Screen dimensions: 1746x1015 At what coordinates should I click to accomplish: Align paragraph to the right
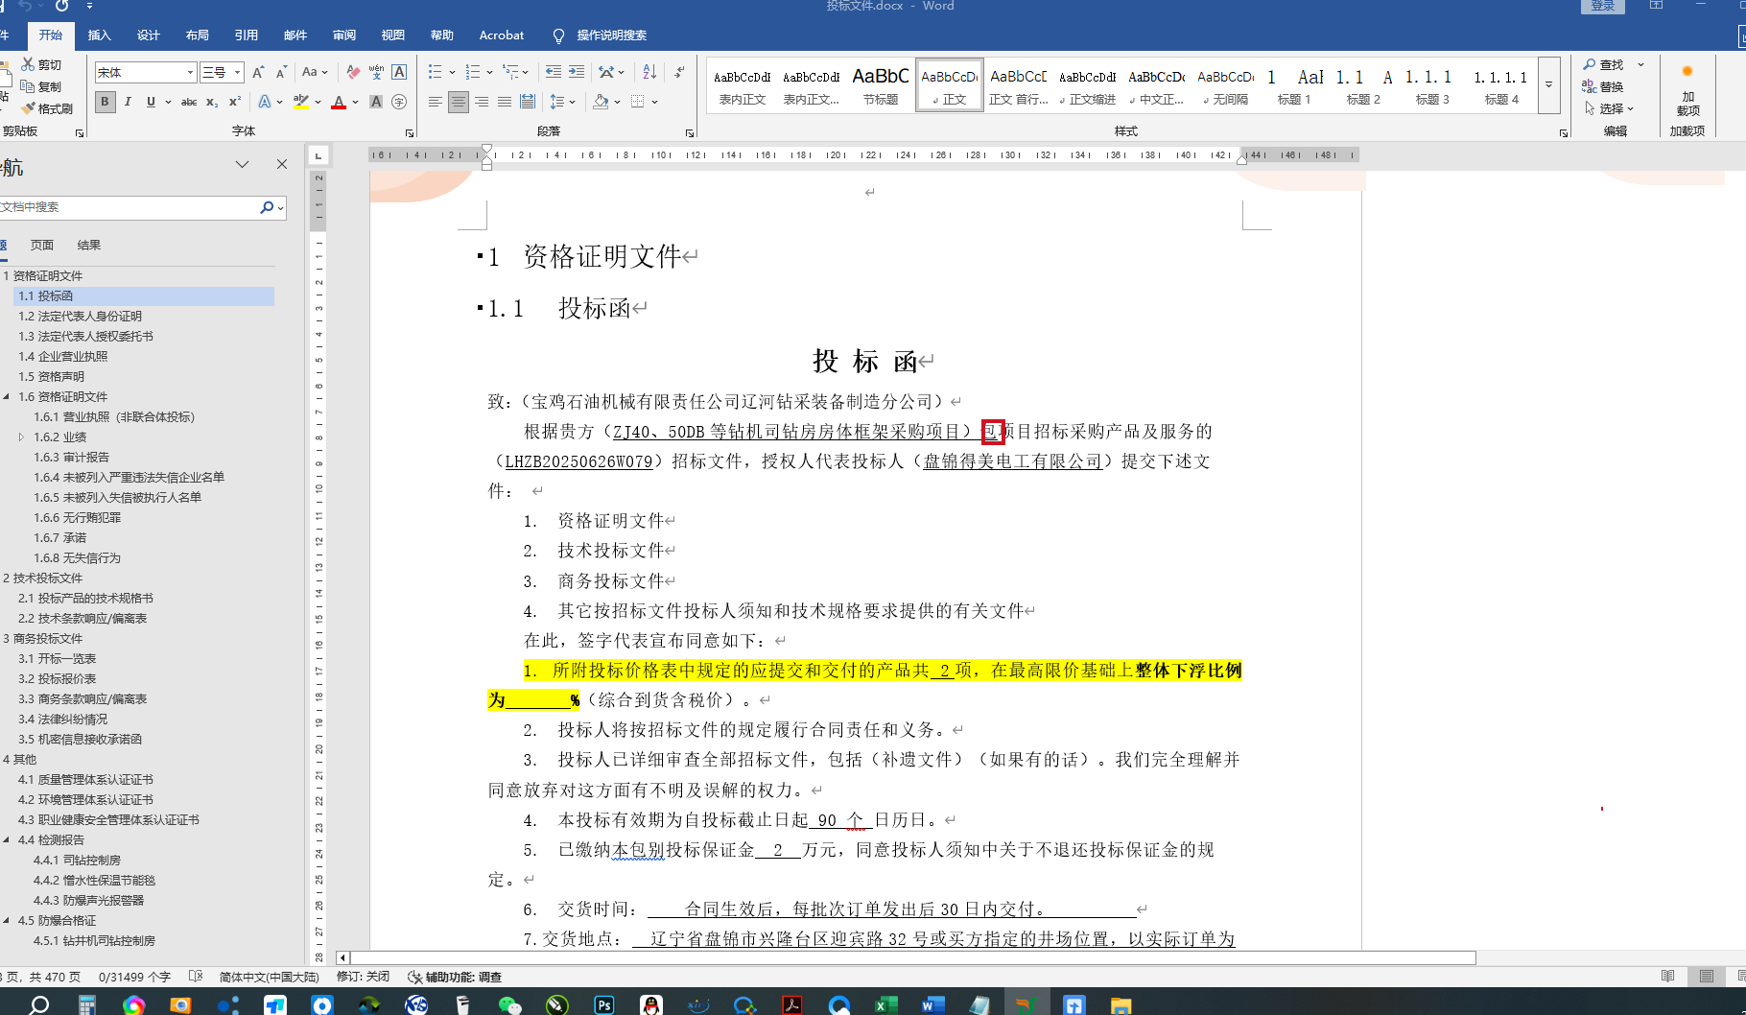(482, 102)
